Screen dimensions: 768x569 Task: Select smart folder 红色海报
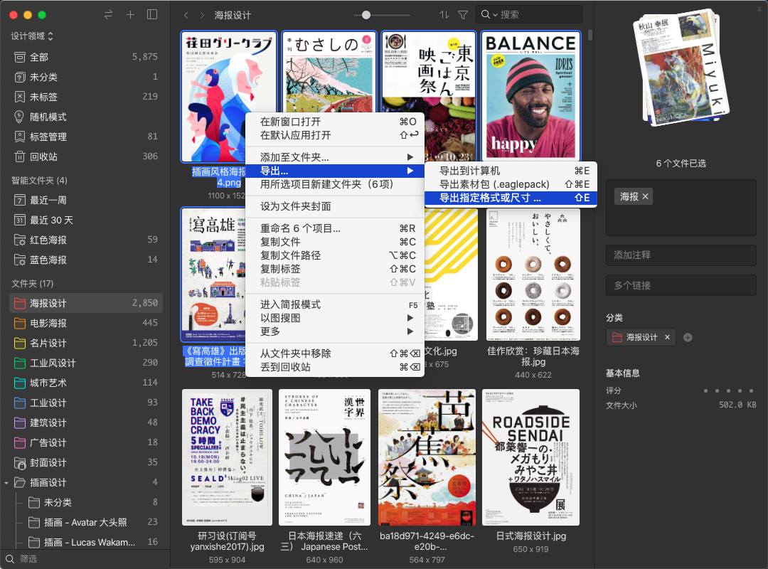click(x=86, y=240)
